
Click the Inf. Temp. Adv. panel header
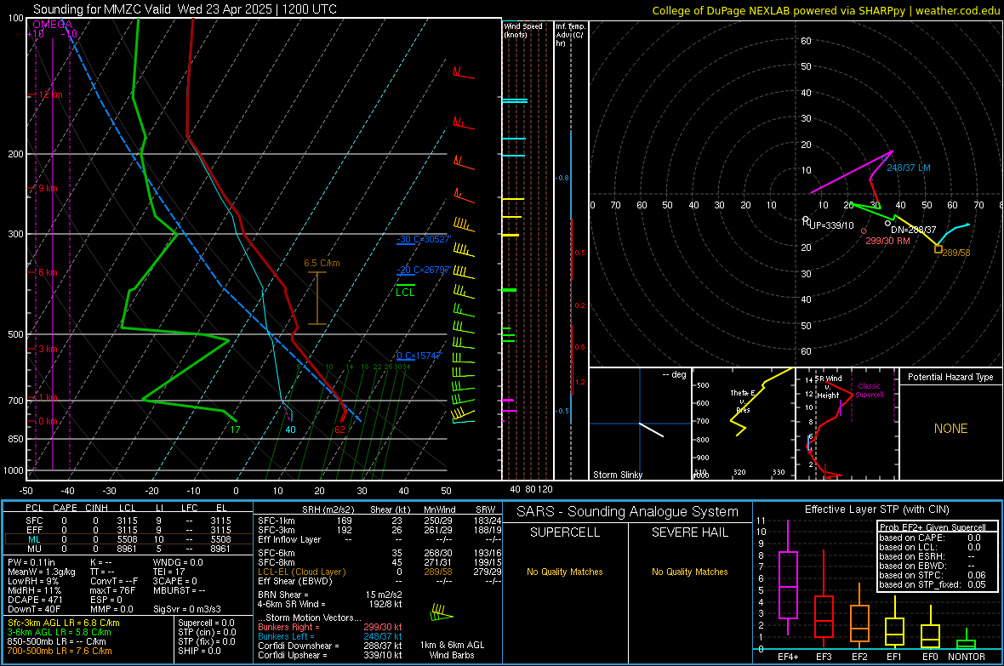[570, 35]
